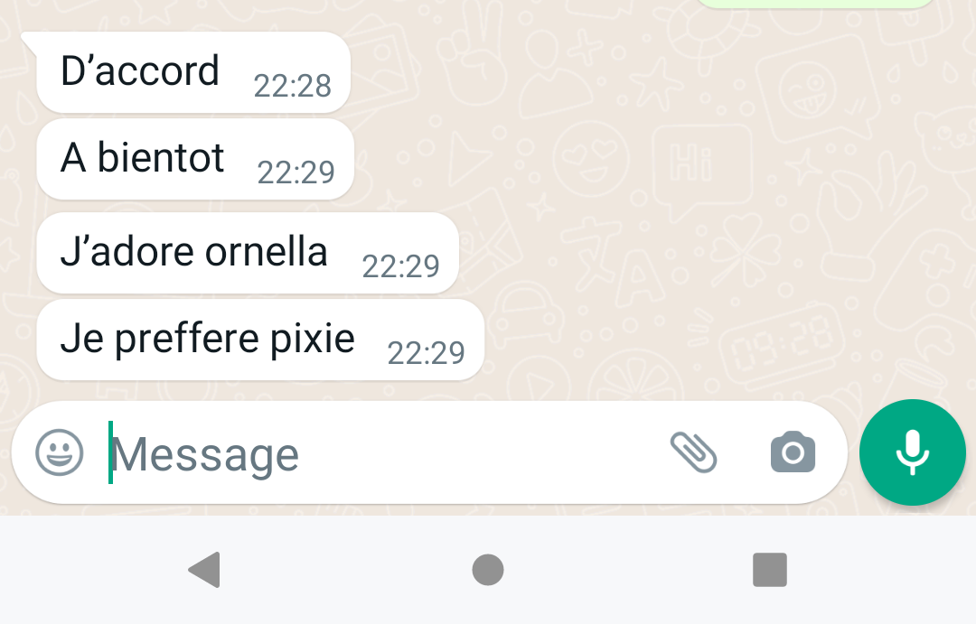Tap the green sent bubble at top
Image resolution: width=976 pixels, height=624 pixels.
[x=815, y=4]
